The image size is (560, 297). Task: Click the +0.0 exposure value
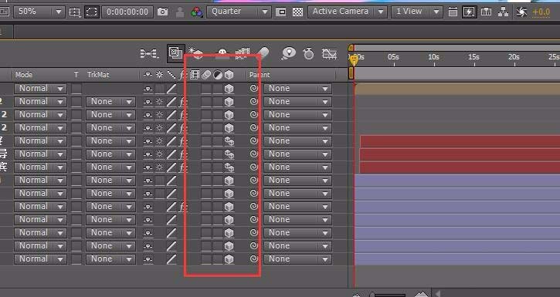(x=541, y=12)
